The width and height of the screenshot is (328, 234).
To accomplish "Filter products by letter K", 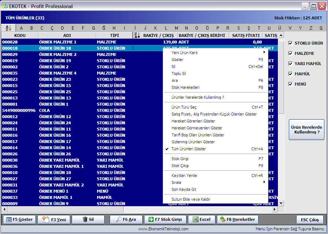I will pos(155,28).
